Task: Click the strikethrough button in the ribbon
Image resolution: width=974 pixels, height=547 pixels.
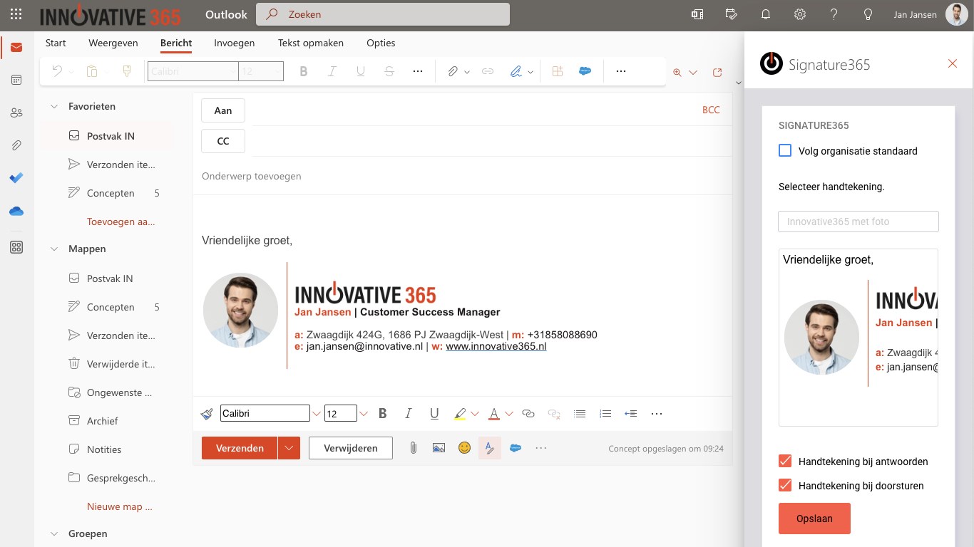Action: tap(389, 71)
